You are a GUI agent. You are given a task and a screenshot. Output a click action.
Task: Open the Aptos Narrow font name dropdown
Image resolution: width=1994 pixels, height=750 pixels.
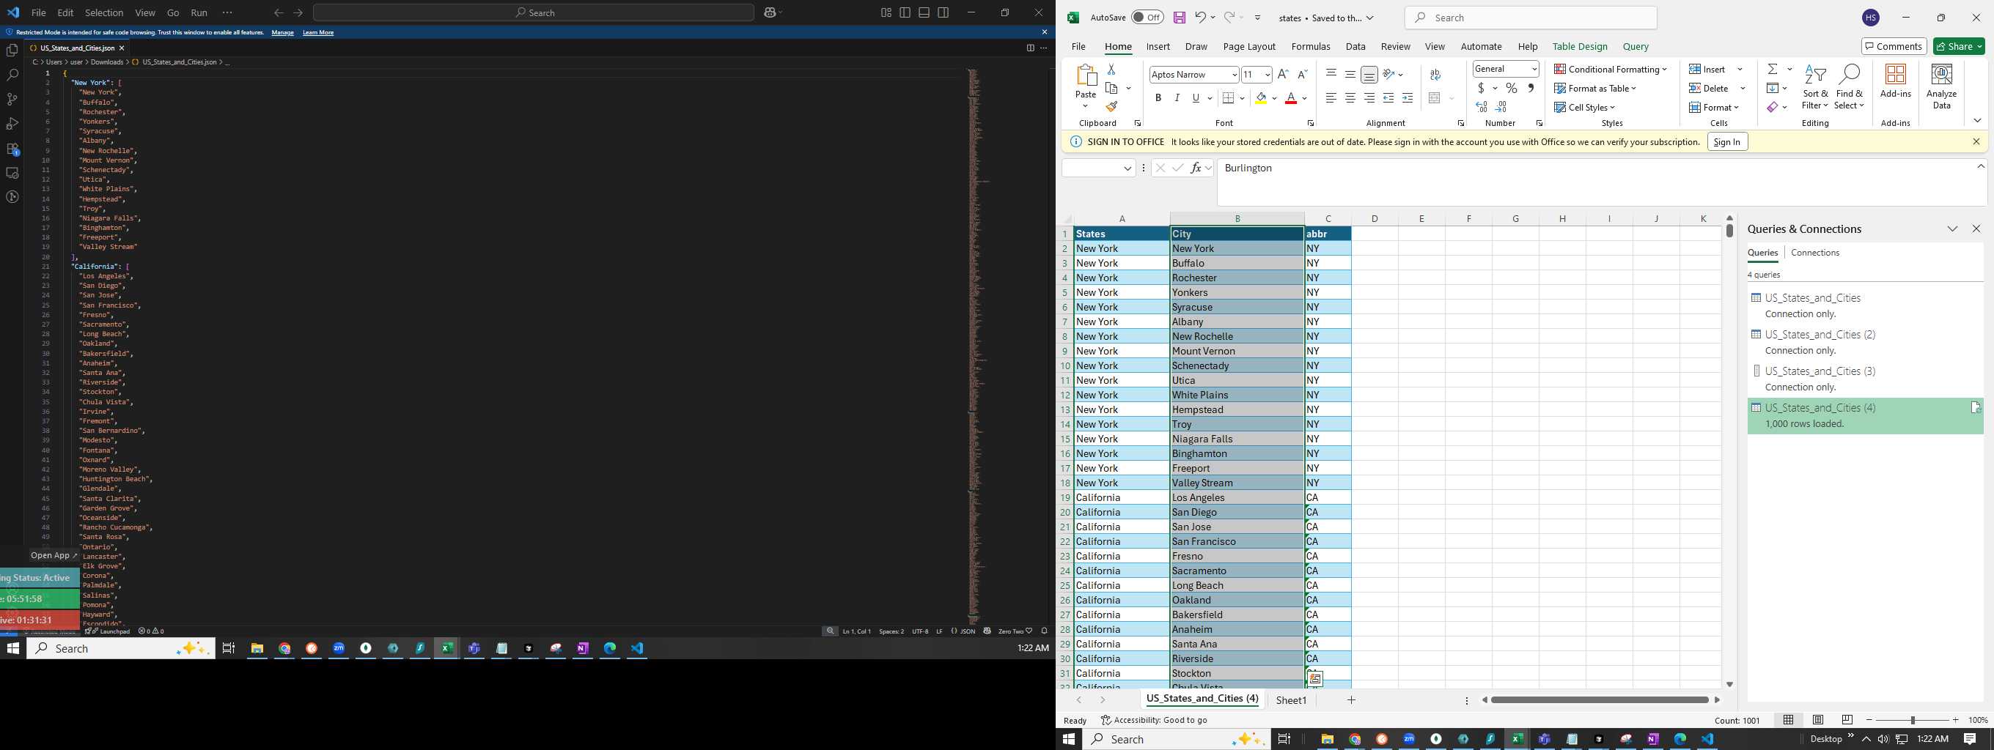[x=1234, y=74]
